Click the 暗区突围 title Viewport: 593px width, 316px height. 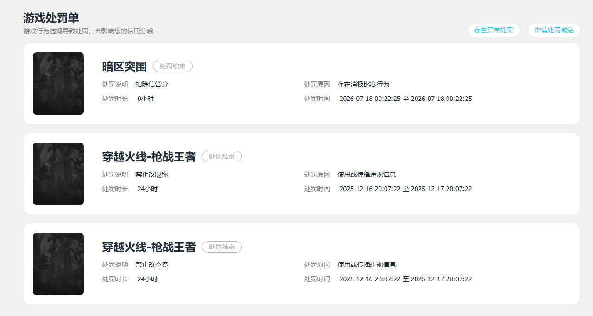click(124, 67)
